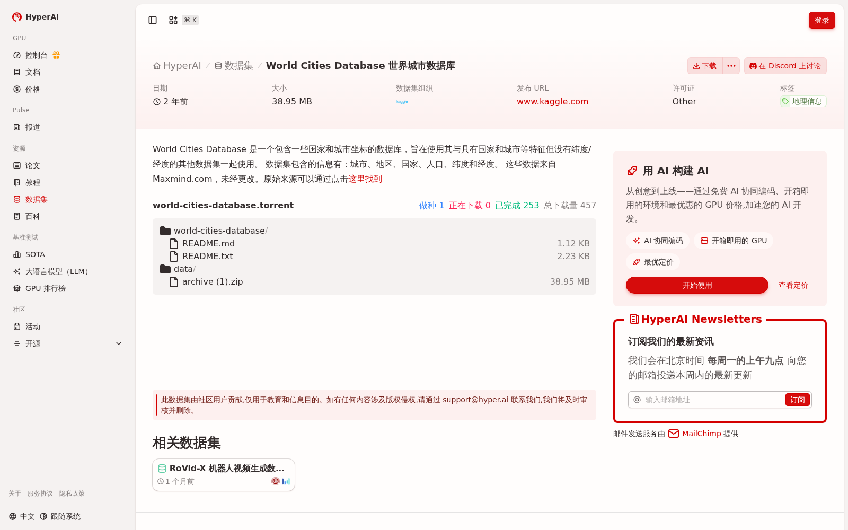The width and height of the screenshot is (848, 530).
Task: Click the 最优定价 chip
Action: click(653, 262)
